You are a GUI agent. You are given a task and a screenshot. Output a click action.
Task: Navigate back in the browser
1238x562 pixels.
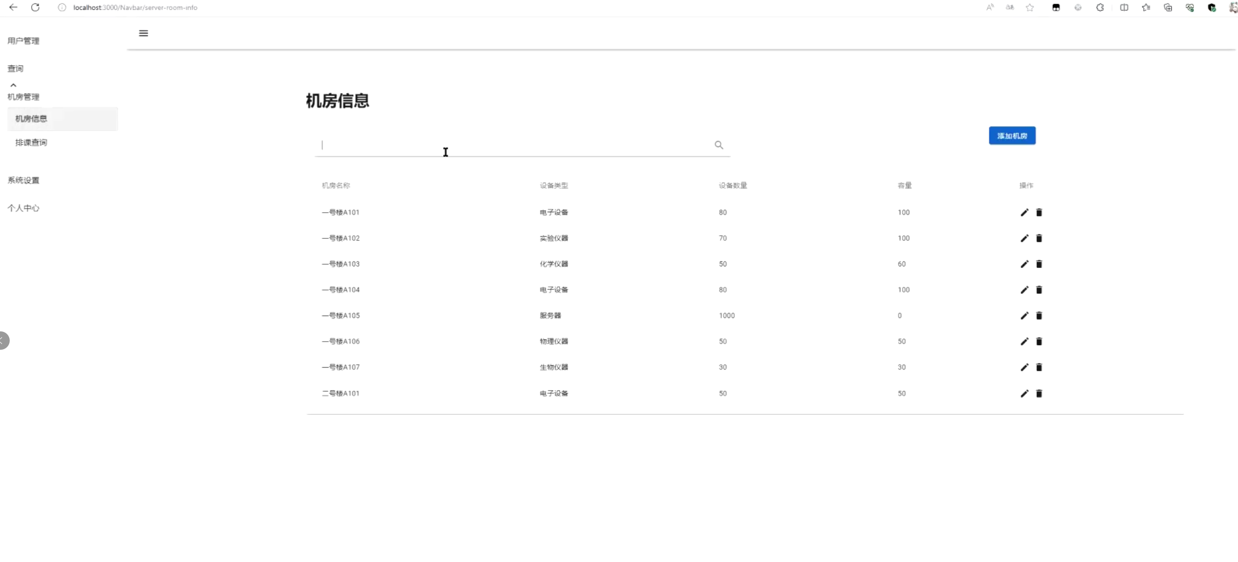13,7
